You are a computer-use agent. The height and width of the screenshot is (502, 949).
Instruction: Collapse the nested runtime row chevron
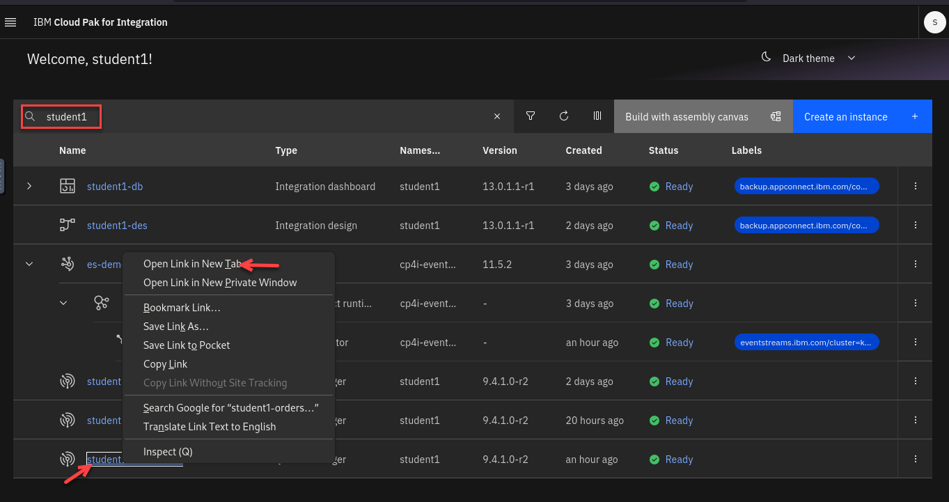coord(63,303)
